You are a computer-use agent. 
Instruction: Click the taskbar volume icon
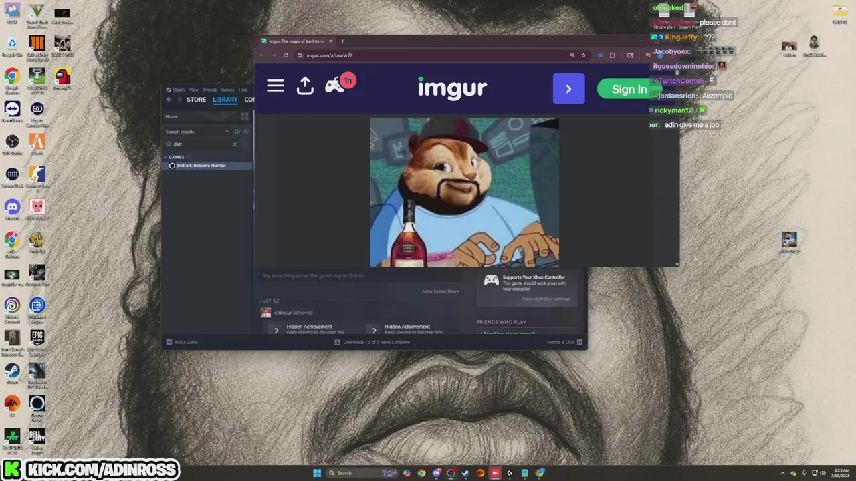823,473
